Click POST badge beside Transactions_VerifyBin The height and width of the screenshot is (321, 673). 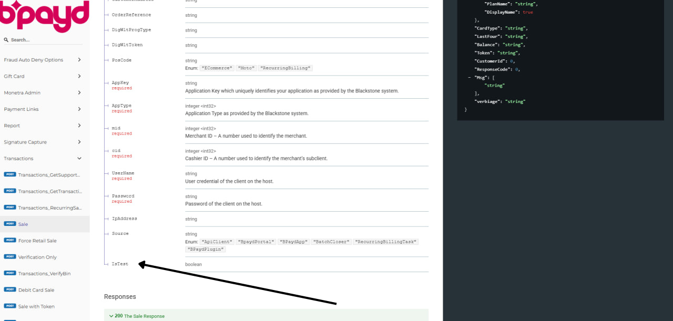[10, 273]
